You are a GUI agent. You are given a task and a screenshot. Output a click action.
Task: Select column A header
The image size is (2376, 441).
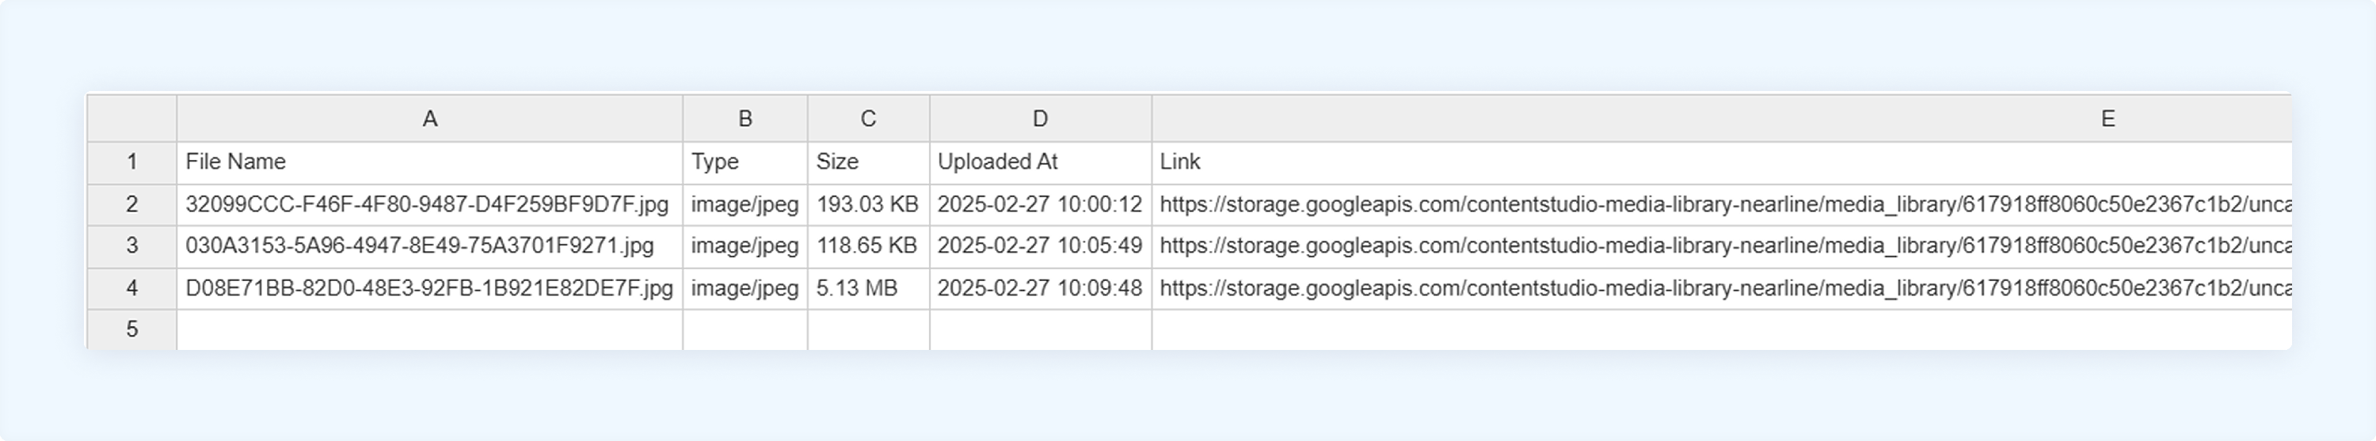(430, 118)
